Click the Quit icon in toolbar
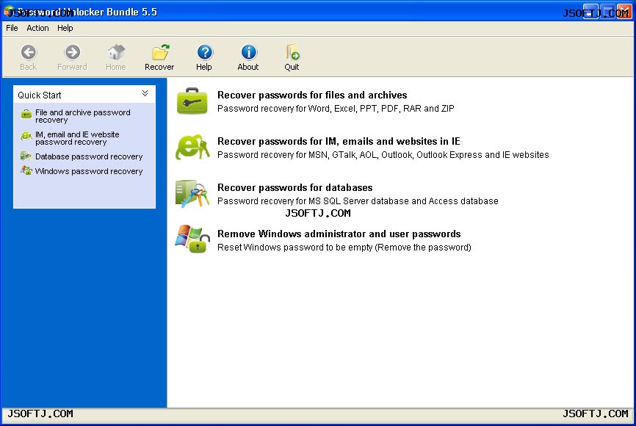 pyautogui.click(x=292, y=52)
